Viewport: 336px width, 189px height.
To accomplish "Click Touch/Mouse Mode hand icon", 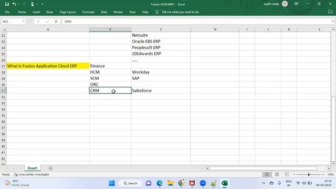I will [33, 4].
